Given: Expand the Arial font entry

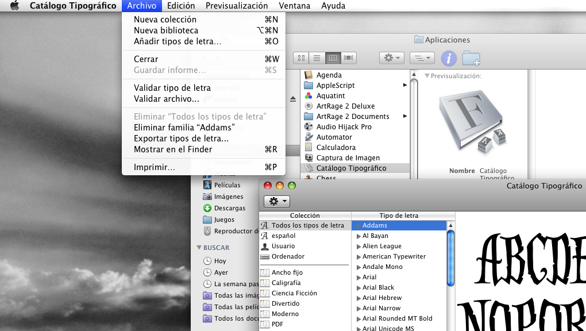Looking at the screenshot, I should pyautogui.click(x=358, y=277).
